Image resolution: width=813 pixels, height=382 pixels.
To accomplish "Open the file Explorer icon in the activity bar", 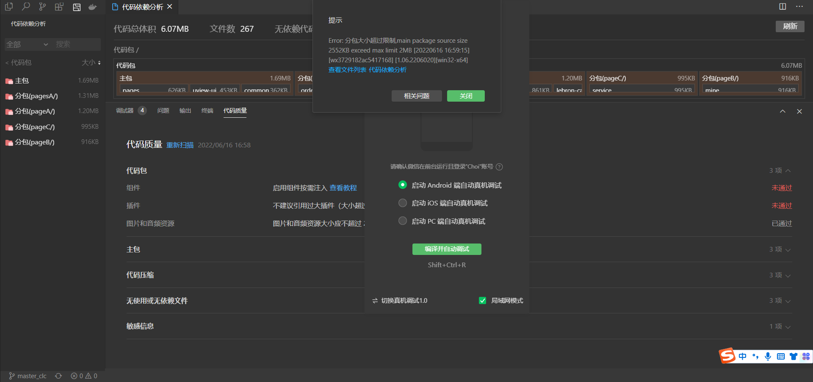I will click(x=9, y=7).
